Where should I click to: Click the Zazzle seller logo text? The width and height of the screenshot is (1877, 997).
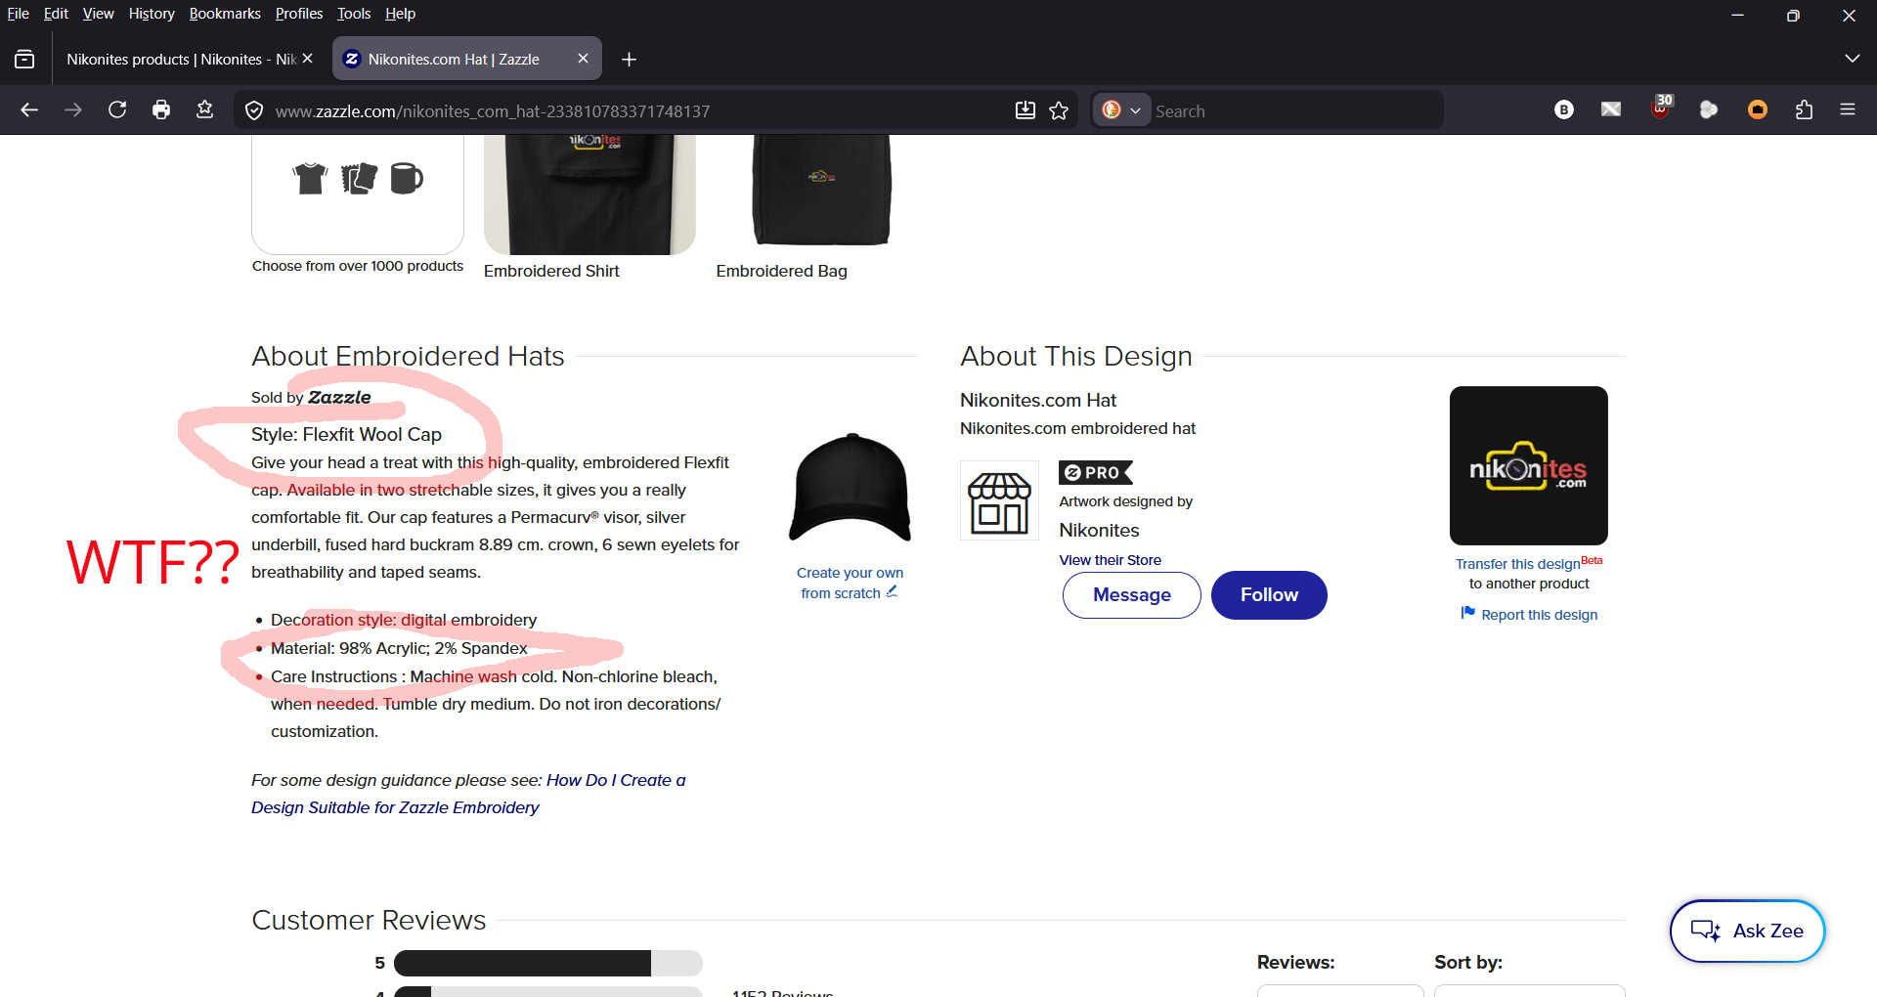click(x=339, y=397)
